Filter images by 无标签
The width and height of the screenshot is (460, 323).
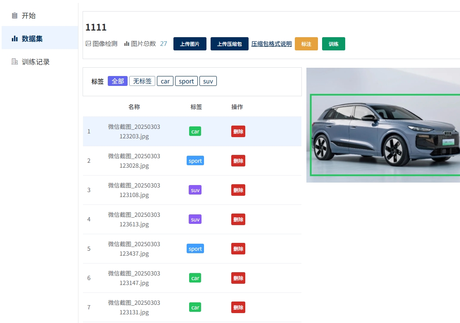coord(142,81)
